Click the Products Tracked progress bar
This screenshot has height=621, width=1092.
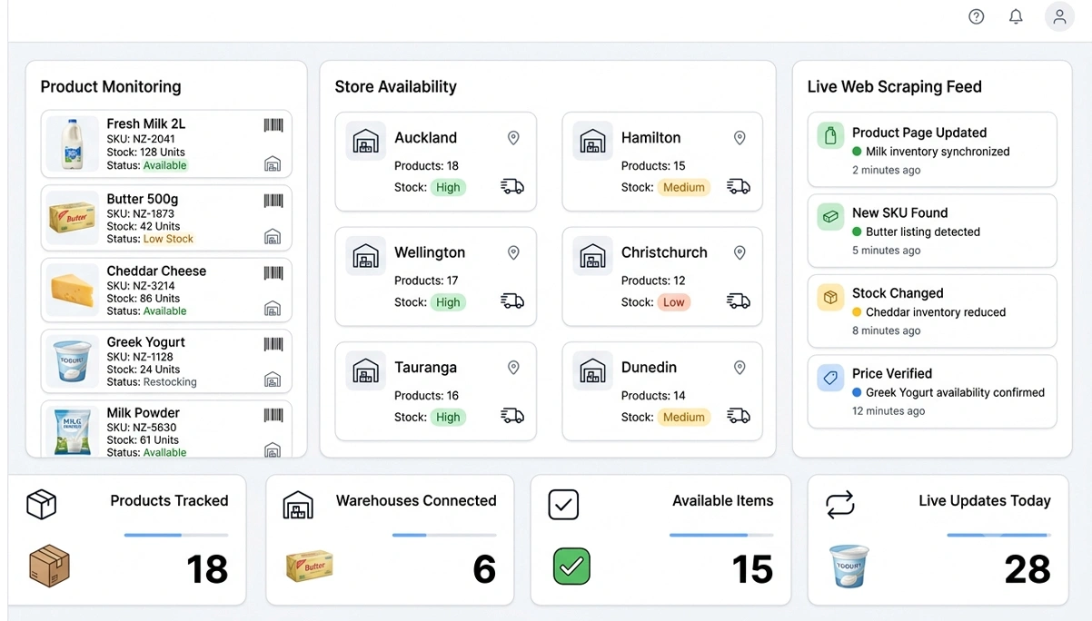[176, 535]
